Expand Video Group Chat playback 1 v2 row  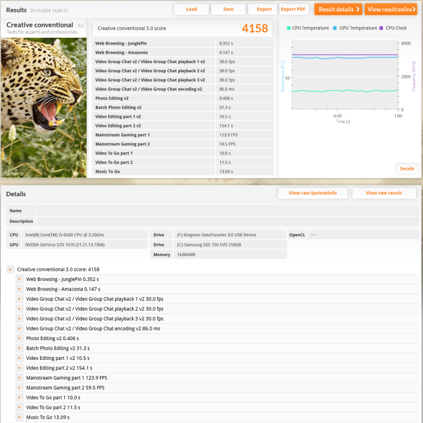pyautogui.click(x=19, y=299)
